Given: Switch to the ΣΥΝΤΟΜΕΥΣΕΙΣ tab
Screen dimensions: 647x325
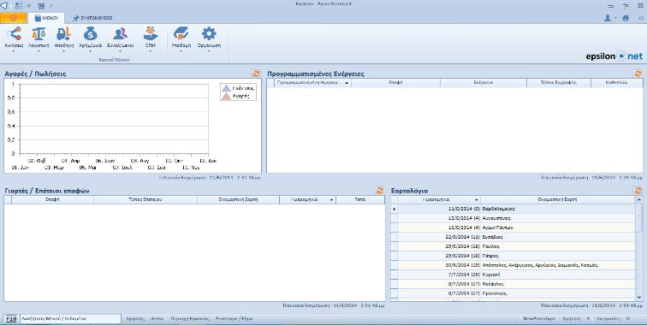Looking at the screenshot, I should 92,18.
